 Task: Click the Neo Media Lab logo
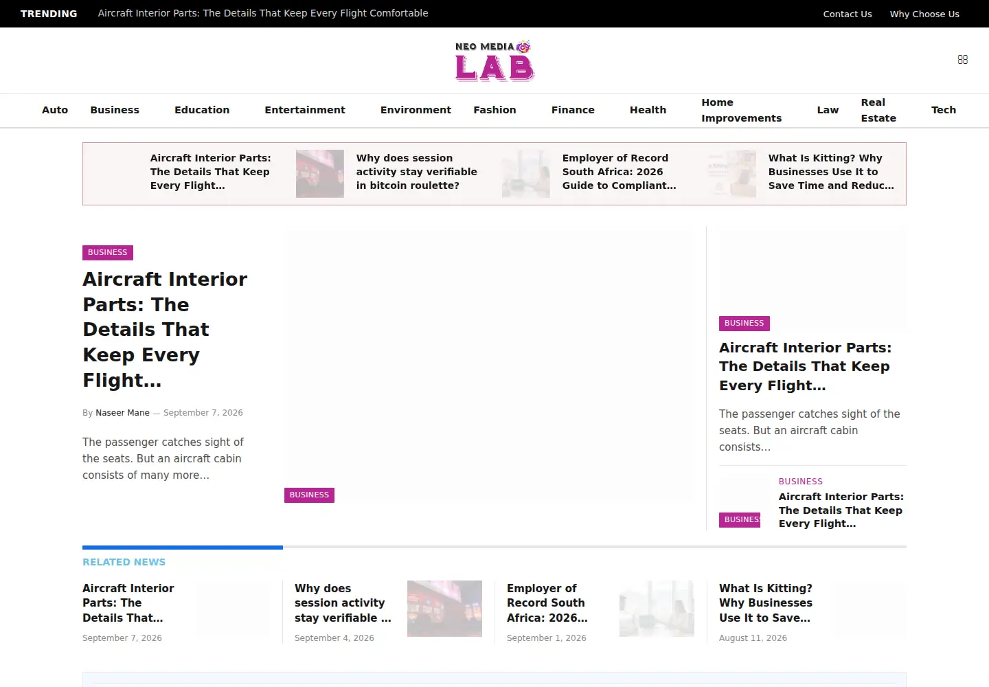click(494, 60)
